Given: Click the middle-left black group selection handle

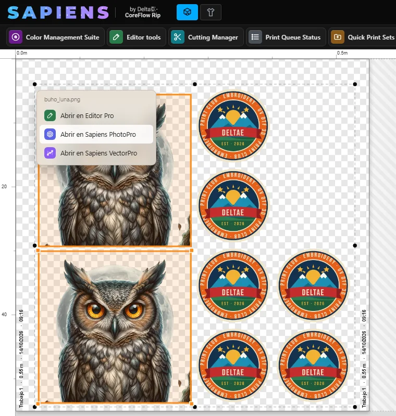Looking at the screenshot, I should tap(34, 245).
